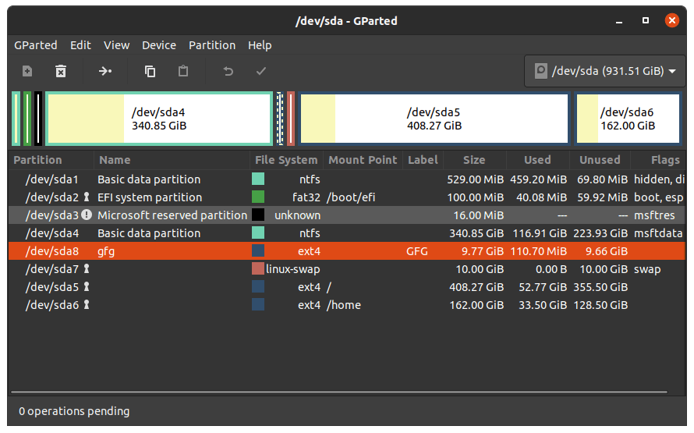
Task: Select the /dev/sda7 linux-swap row
Action: pos(346,268)
